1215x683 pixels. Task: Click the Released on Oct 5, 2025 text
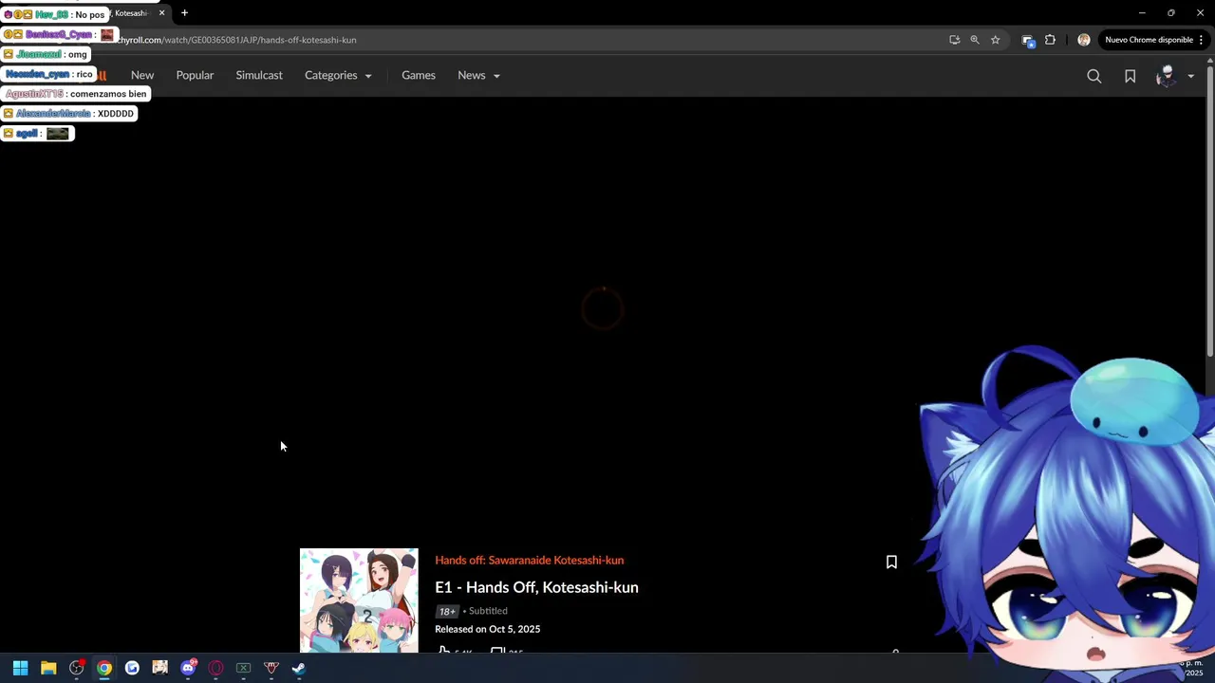[x=487, y=629]
